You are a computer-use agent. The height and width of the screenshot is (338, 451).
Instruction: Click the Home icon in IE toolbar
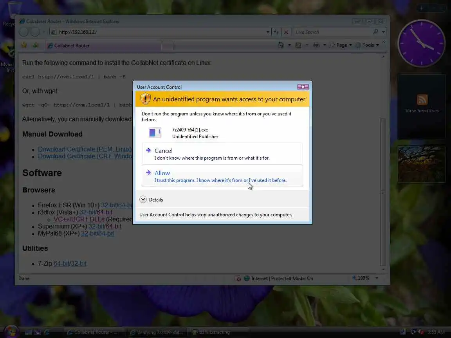click(x=281, y=45)
